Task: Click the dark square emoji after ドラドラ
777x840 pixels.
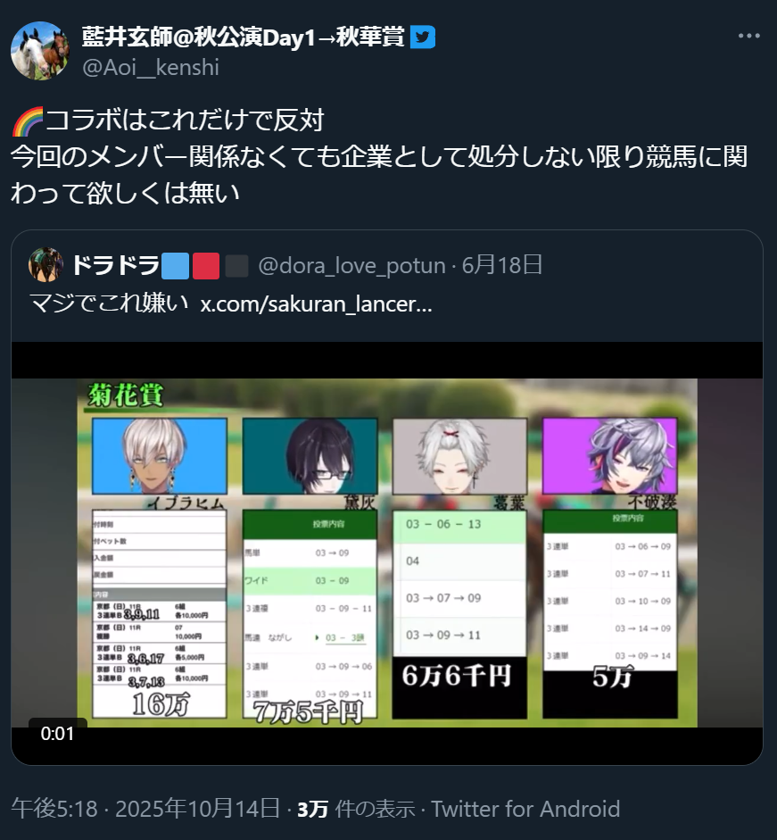Action: point(236,266)
